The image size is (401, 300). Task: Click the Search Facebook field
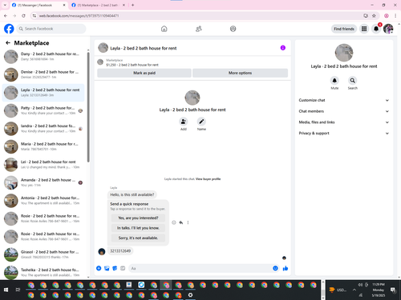coord(51,29)
